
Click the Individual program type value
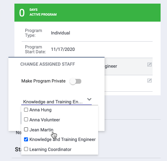(60, 33)
